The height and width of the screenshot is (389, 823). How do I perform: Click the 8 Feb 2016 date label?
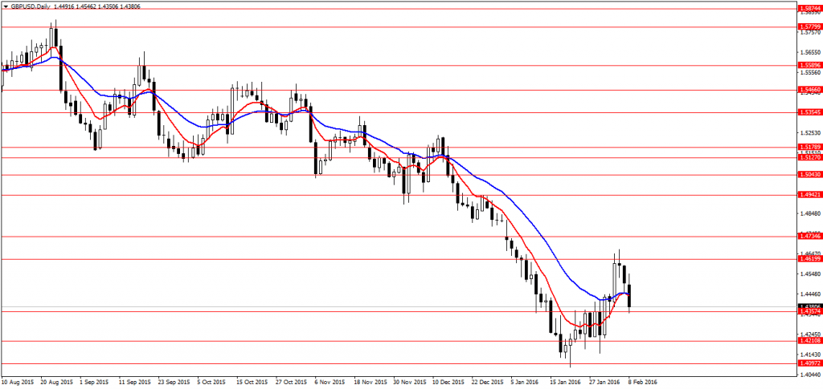pyautogui.click(x=643, y=383)
